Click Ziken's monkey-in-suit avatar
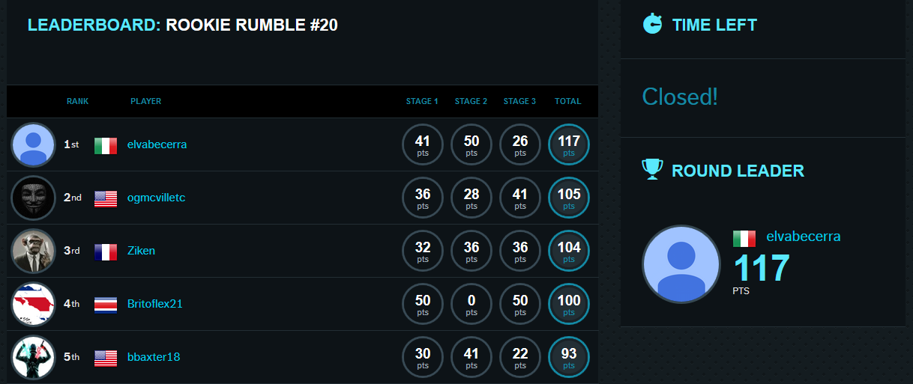The height and width of the screenshot is (384, 913). coord(34,251)
